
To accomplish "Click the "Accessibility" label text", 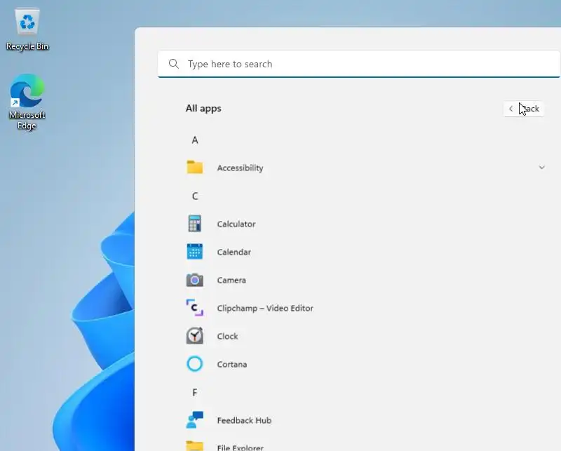I will (x=240, y=168).
